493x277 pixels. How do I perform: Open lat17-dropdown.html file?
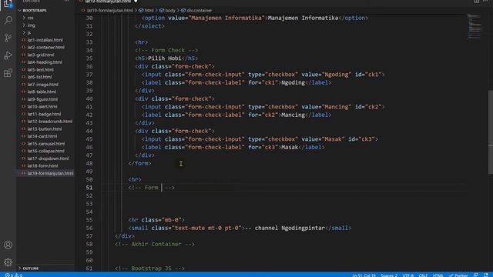point(48,159)
